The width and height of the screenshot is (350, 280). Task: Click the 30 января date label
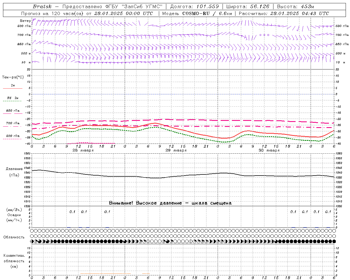pyautogui.click(x=269, y=150)
